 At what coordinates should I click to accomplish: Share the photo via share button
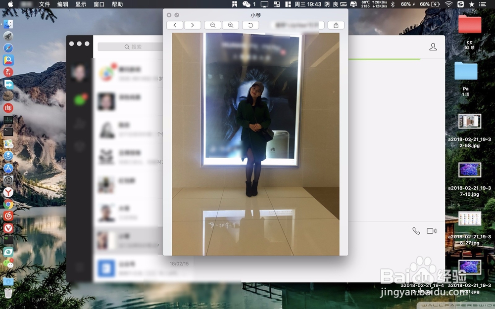pyautogui.click(x=336, y=25)
